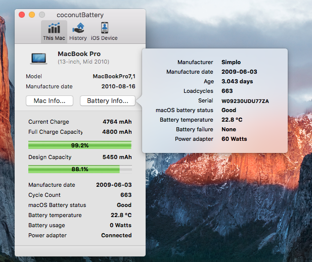Click the Cycle Count label
This screenshot has height=262, width=312.
44,195
